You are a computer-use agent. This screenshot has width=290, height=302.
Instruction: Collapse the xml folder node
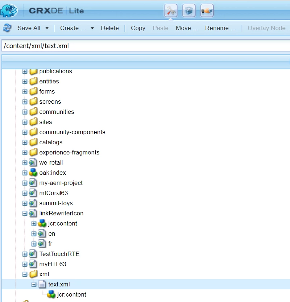25,274
